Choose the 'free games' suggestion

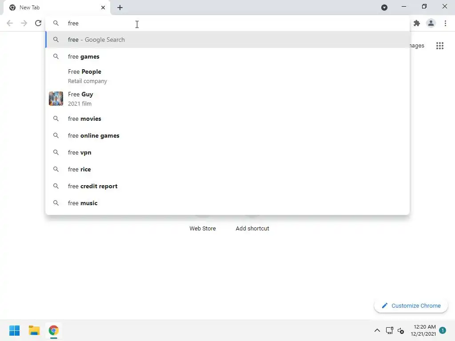227,56
